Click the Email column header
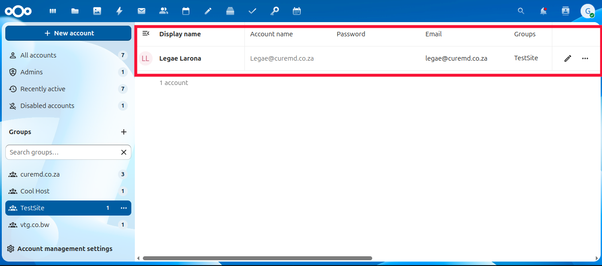Image resolution: width=602 pixels, height=266 pixels. (x=433, y=34)
